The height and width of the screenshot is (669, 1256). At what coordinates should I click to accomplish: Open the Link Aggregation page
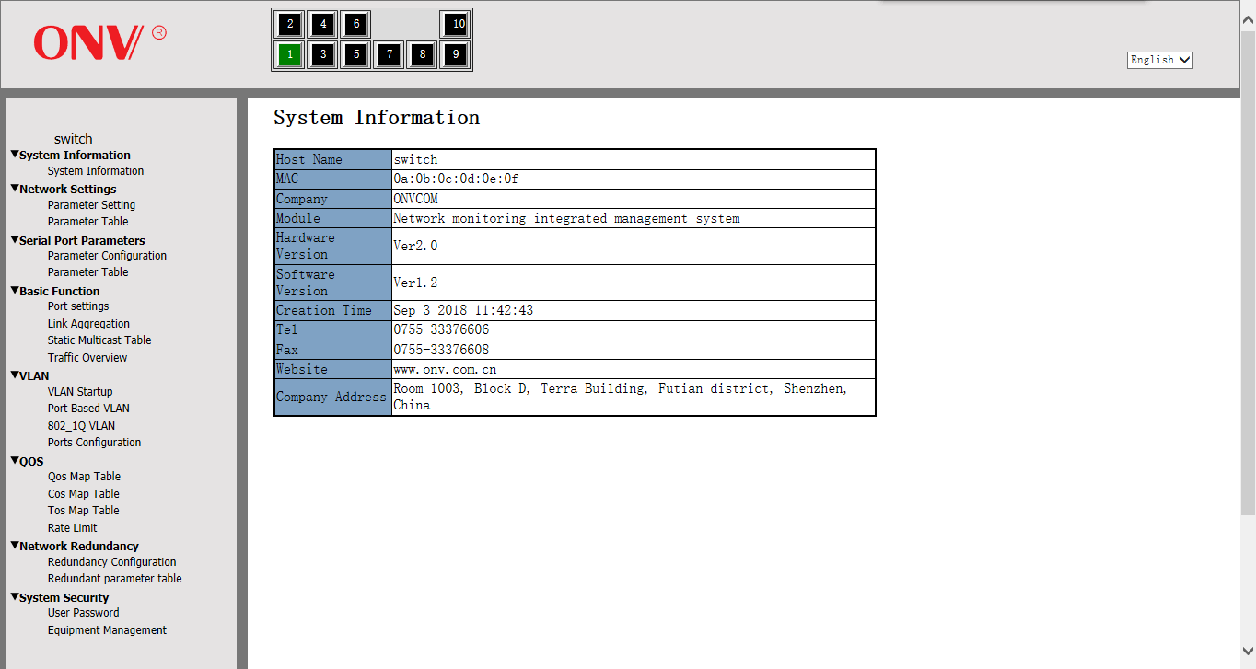click(88, 324)
